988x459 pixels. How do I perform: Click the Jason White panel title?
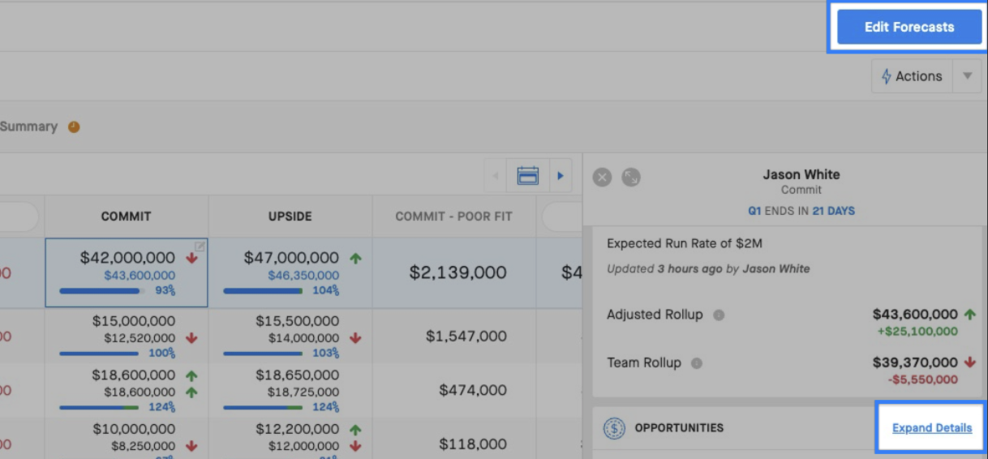point(801,174)
